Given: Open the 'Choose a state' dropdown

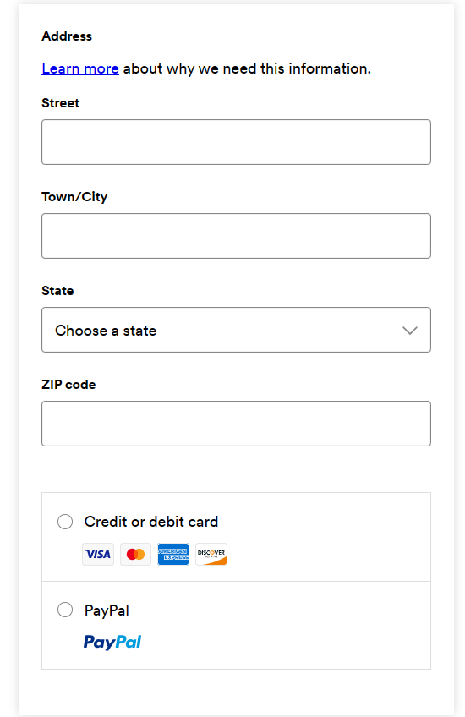Looking at the screenshot, I should [236, 330].
